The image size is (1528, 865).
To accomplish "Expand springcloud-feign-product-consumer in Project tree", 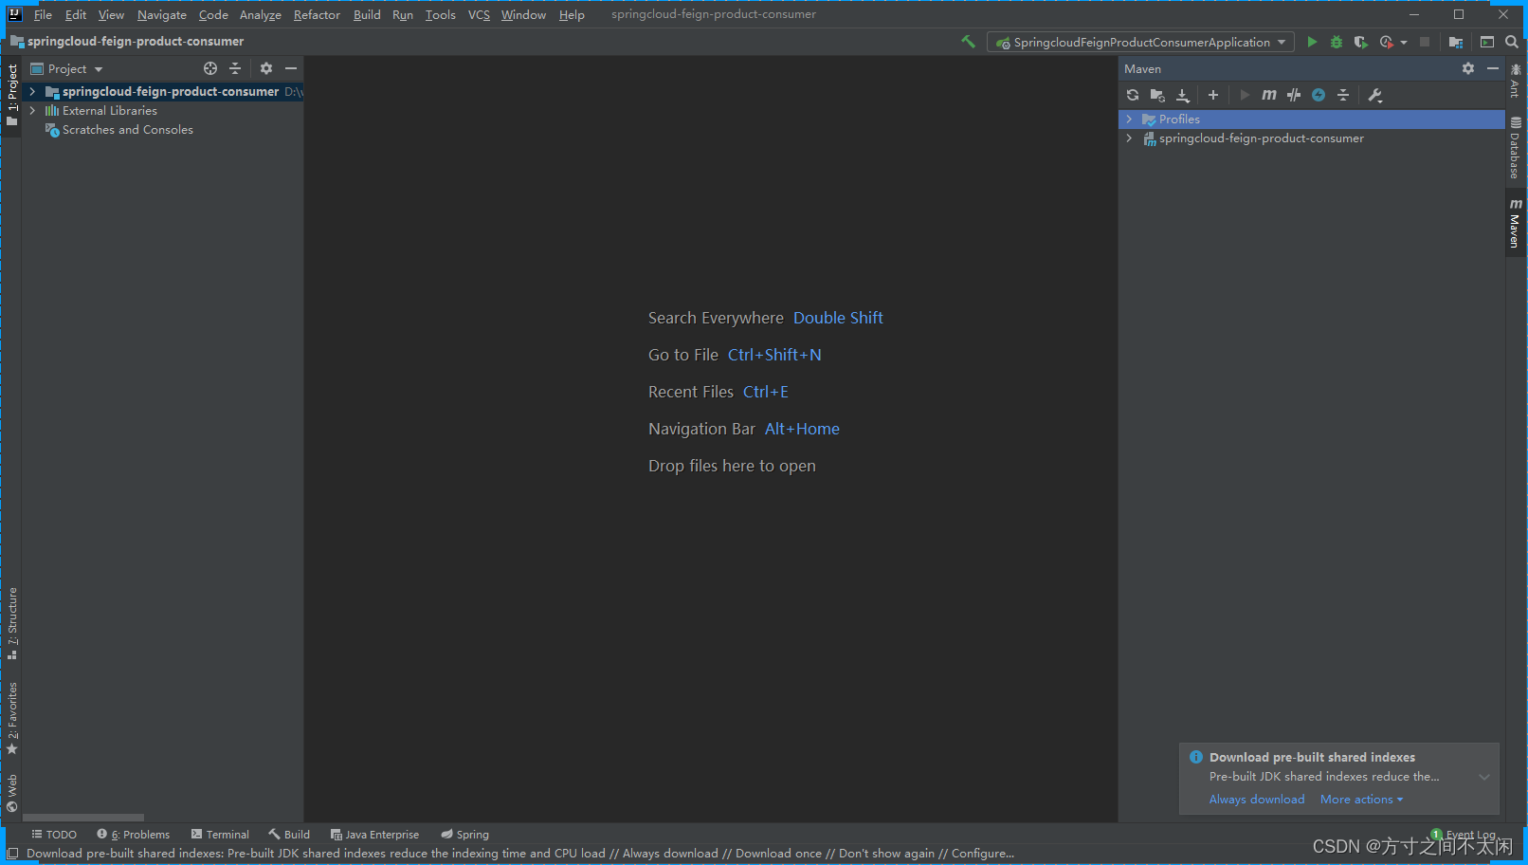I will [x=32, y=92].
